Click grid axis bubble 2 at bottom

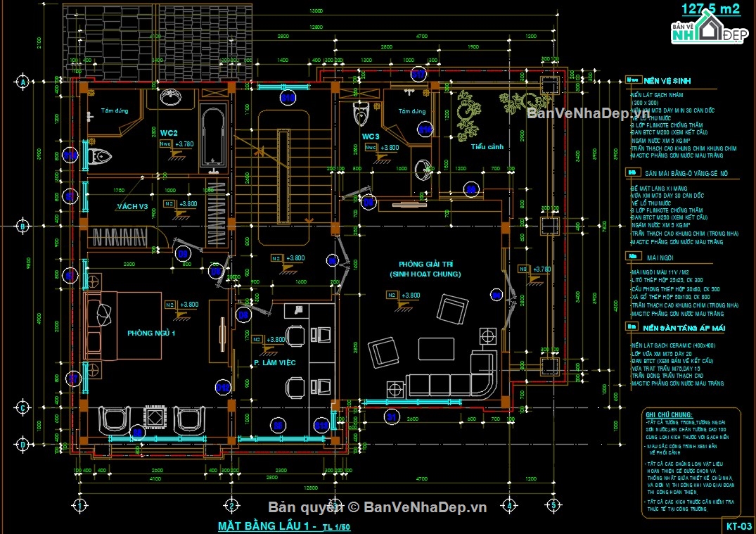[231, 504]
